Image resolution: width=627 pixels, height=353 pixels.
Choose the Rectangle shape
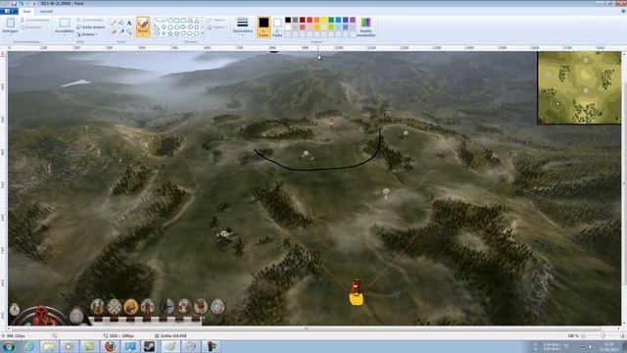[176, 21]
